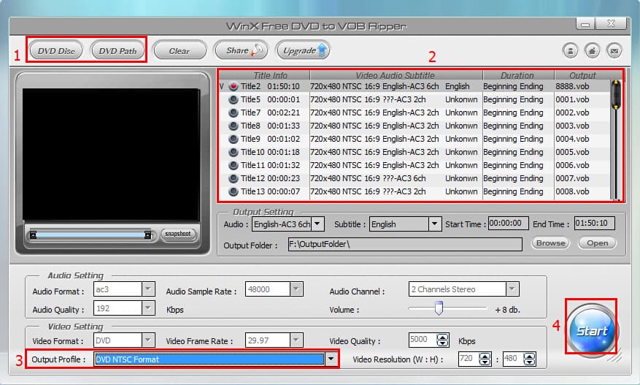Click the preview trim start marker
Screen dimensions: 640x385
pos(33,235)
